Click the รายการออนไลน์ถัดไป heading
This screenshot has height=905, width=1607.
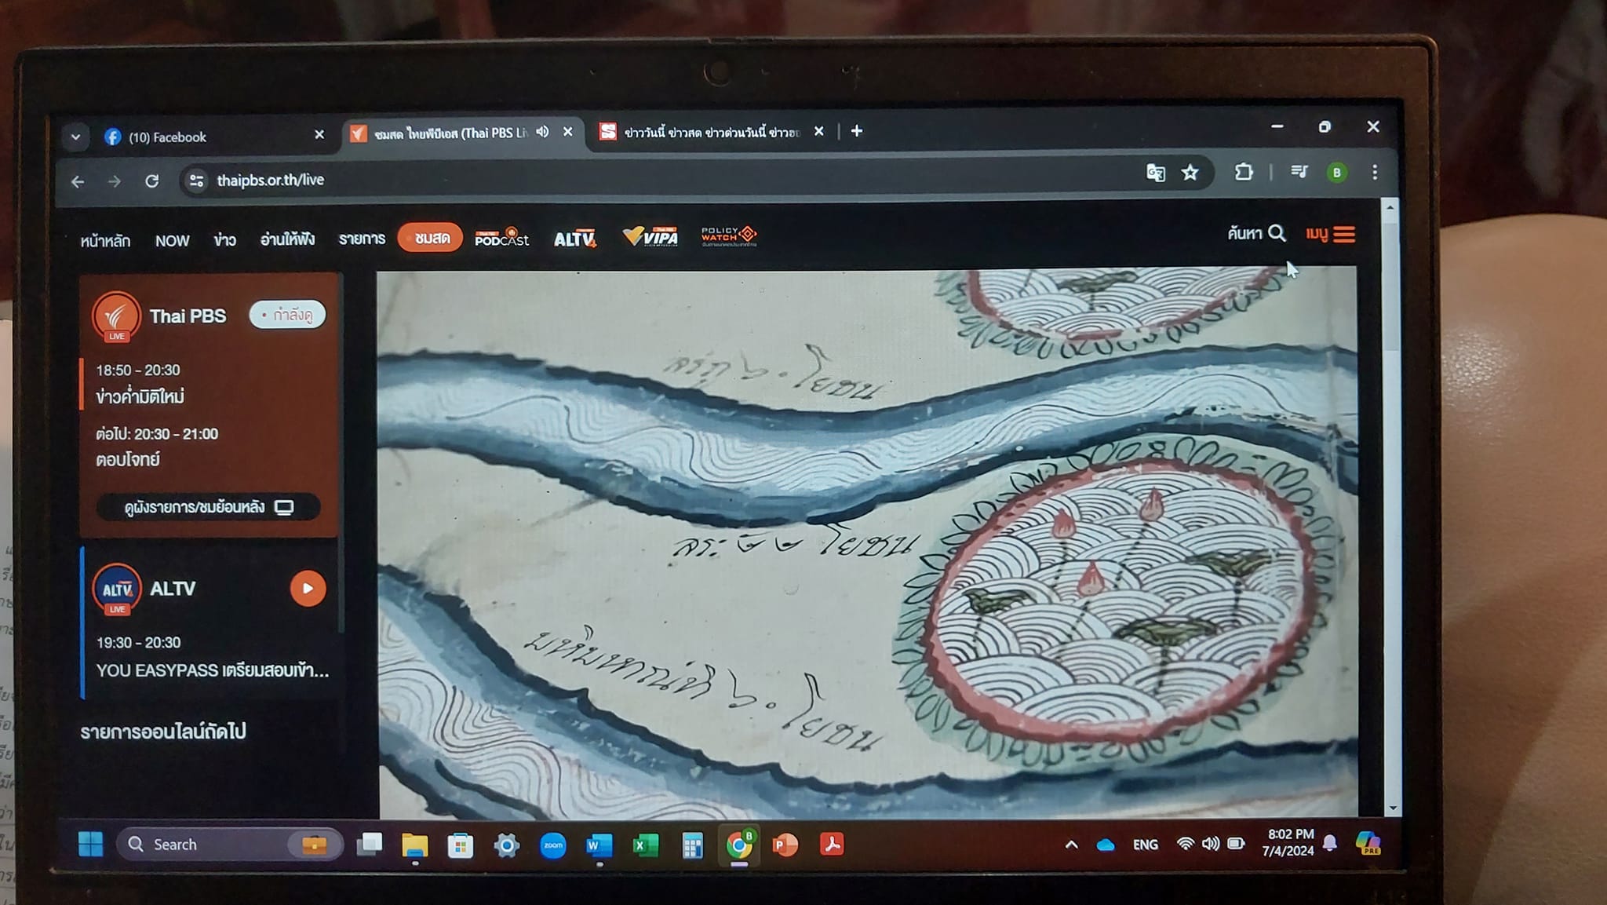[x=163, y=732]
